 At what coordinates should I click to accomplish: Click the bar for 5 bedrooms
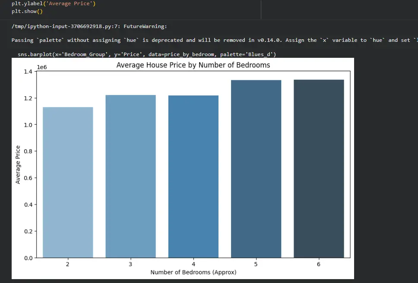(x=256, y=169)
